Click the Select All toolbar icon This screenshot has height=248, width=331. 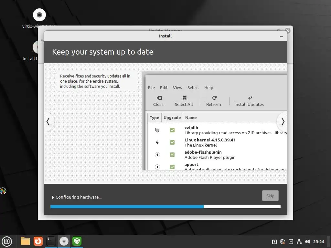pyautogui.click(x=185, y=98)
